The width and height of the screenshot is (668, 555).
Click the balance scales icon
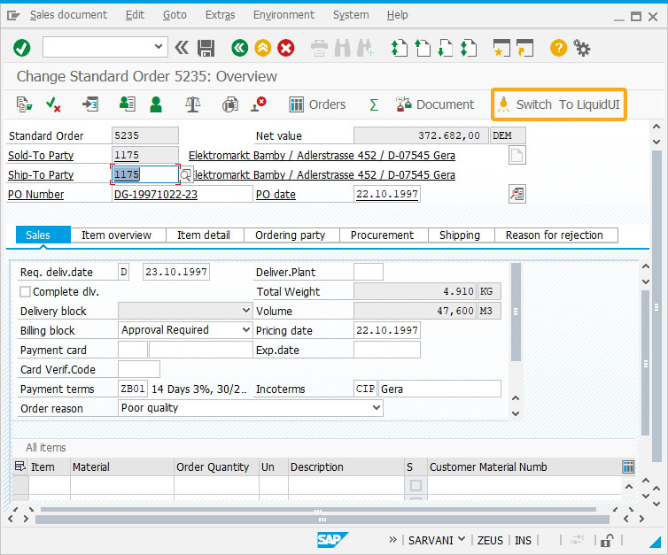pos(192,104)
